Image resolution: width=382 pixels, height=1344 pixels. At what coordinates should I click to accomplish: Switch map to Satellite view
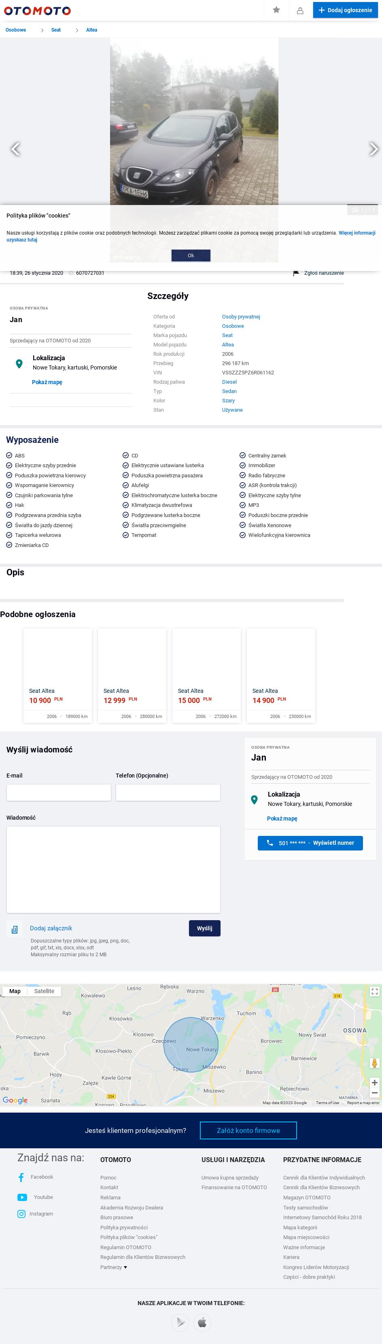(44, 991)
